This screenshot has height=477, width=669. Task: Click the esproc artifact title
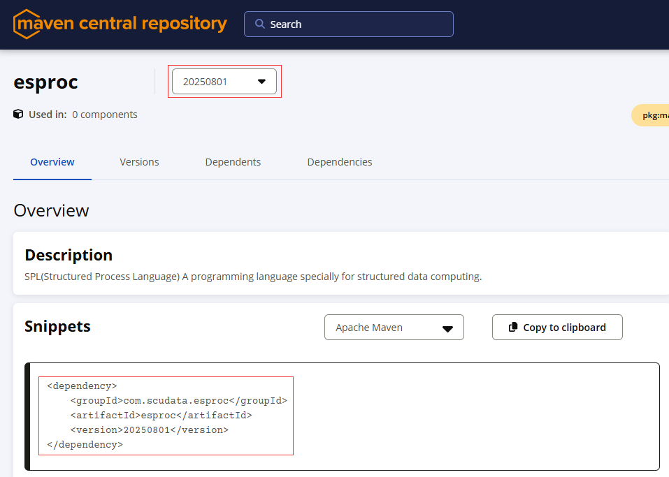click(x=45, y=82)
